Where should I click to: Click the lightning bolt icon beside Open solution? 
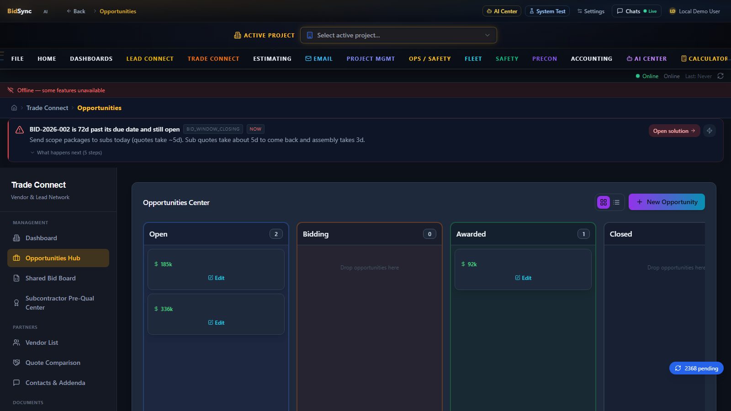pos(710,131)
